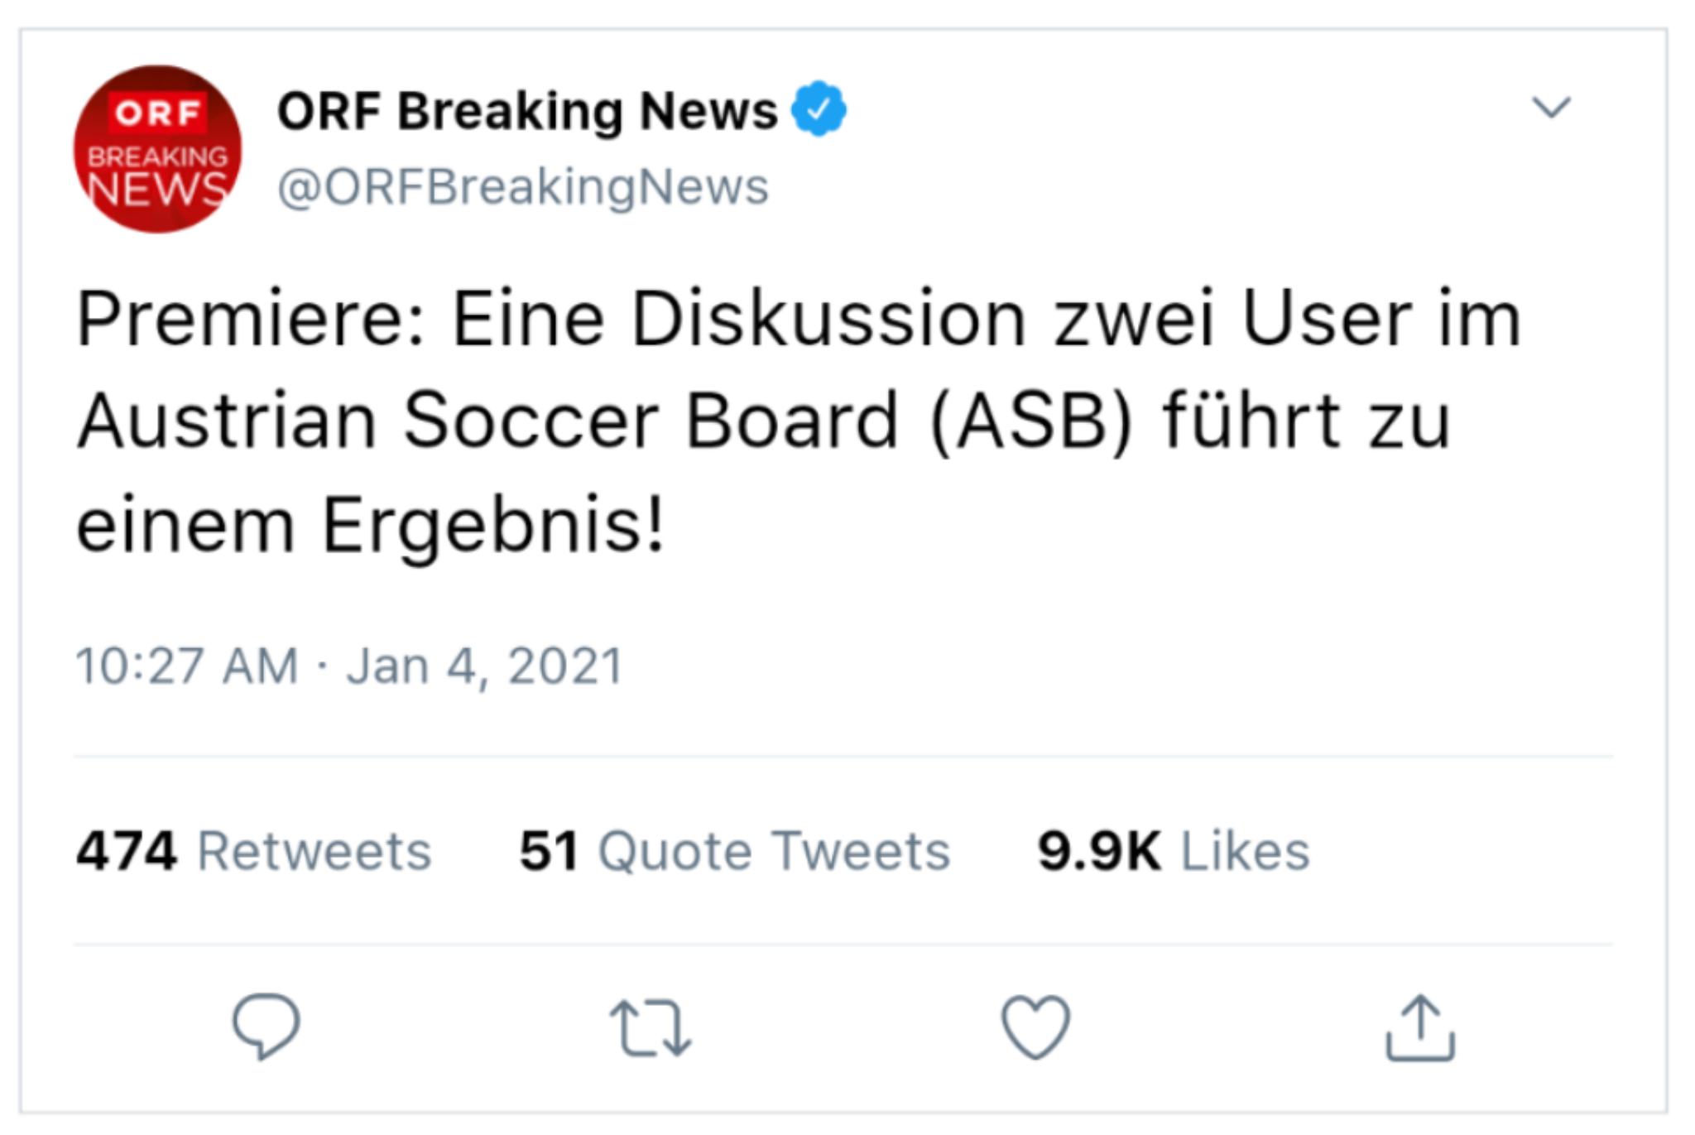Visit the @ORFBreakingNews handle

click(x=523, y=186)
